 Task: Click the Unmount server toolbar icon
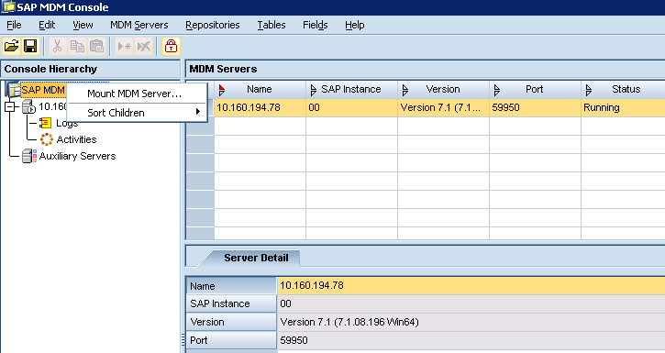[x=144, y=46]
